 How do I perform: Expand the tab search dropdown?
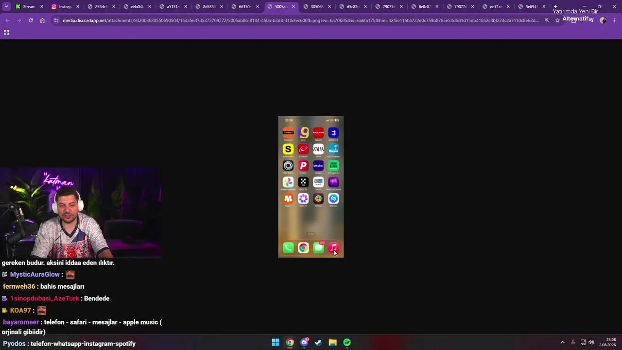(6, 7)
